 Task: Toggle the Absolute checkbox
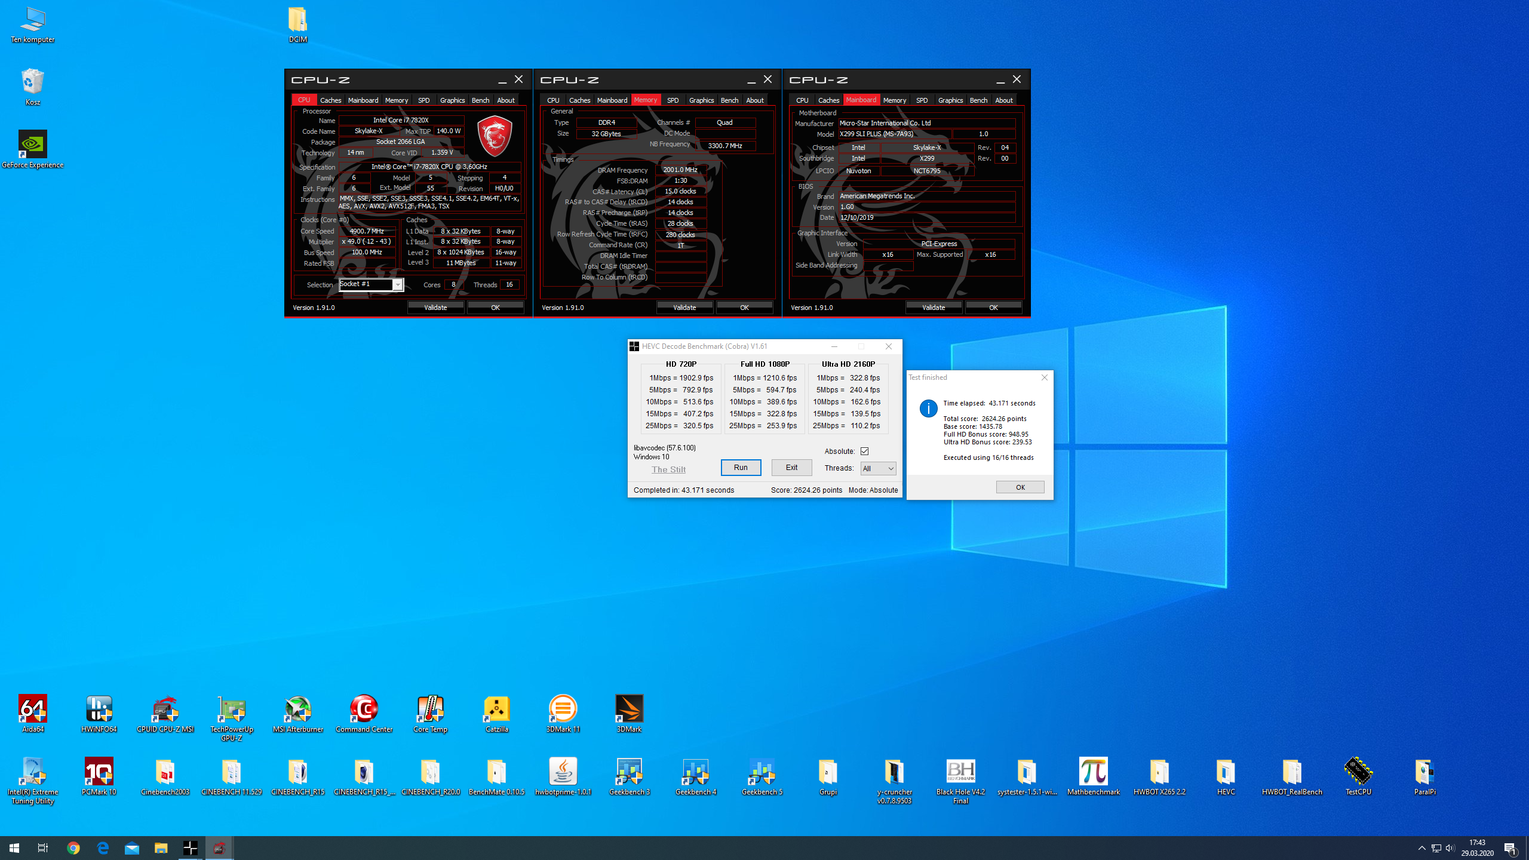[864, 451]
